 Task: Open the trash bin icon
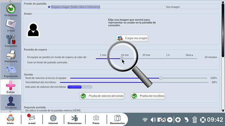tap(195, 120)
